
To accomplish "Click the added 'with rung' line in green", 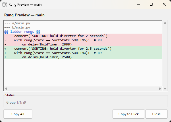I will [x=83, y=53].
